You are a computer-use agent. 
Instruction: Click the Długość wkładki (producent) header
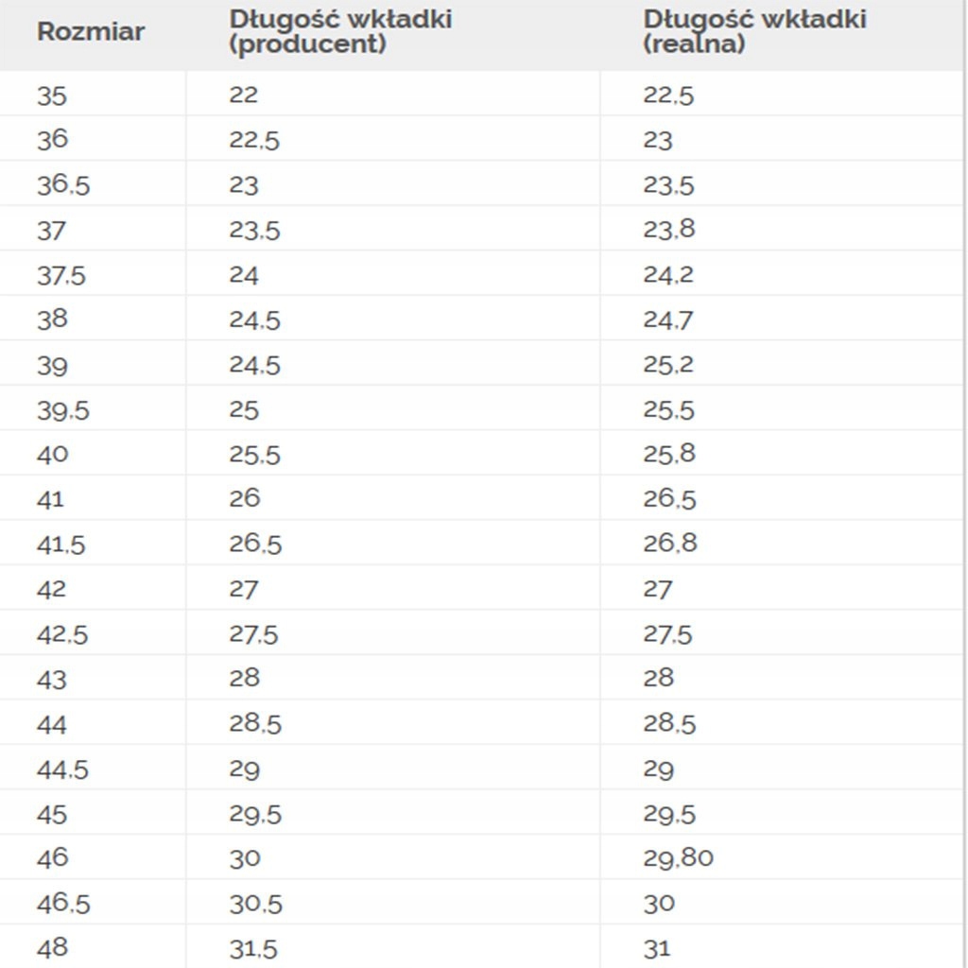339,31
